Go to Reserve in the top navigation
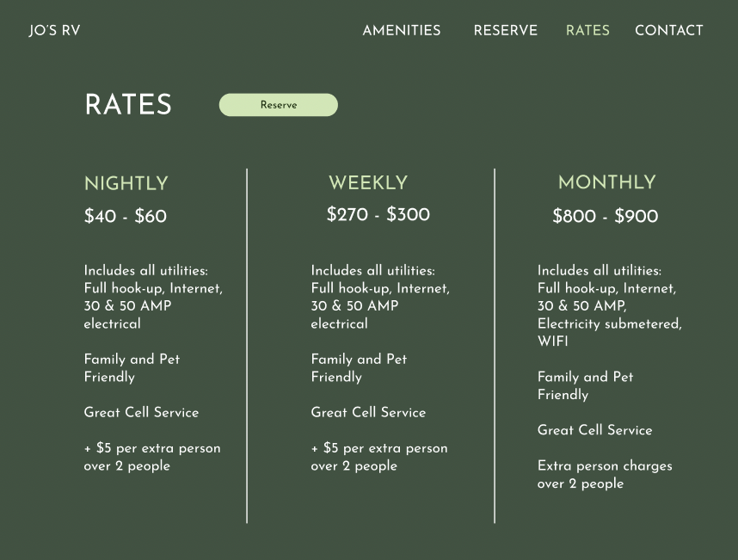 505,31
